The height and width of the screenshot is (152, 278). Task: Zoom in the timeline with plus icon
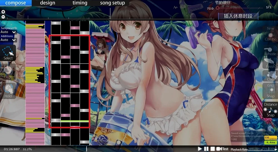tap(3, 12)
